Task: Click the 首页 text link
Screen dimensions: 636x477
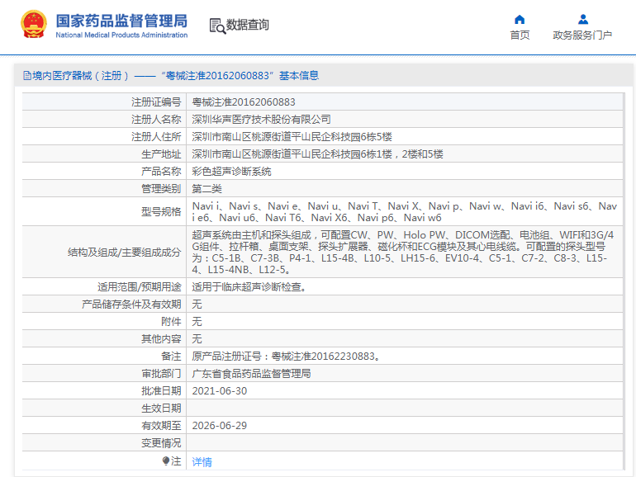Action: 520,35
